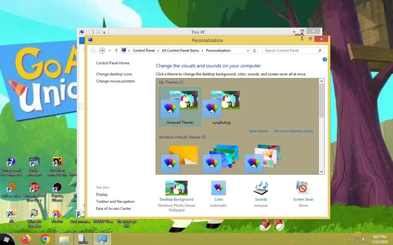
Task: Open recent locations dropdown beside Forward arrow
Action: 109,51
